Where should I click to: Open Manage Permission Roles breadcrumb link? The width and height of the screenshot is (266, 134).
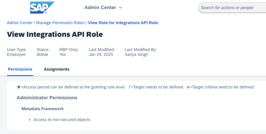[60, 23]
